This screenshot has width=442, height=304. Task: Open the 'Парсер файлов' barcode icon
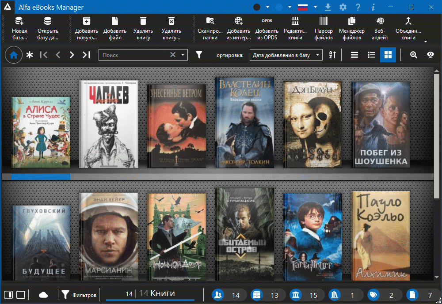324,29
